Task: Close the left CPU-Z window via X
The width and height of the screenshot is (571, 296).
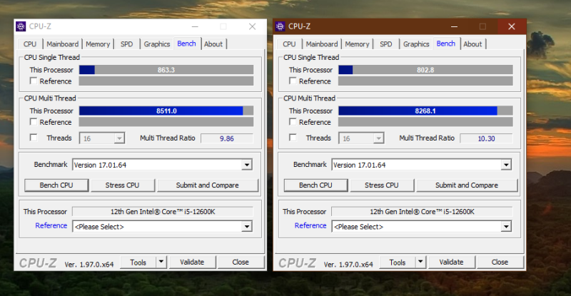Action: [x=253, y=26]
